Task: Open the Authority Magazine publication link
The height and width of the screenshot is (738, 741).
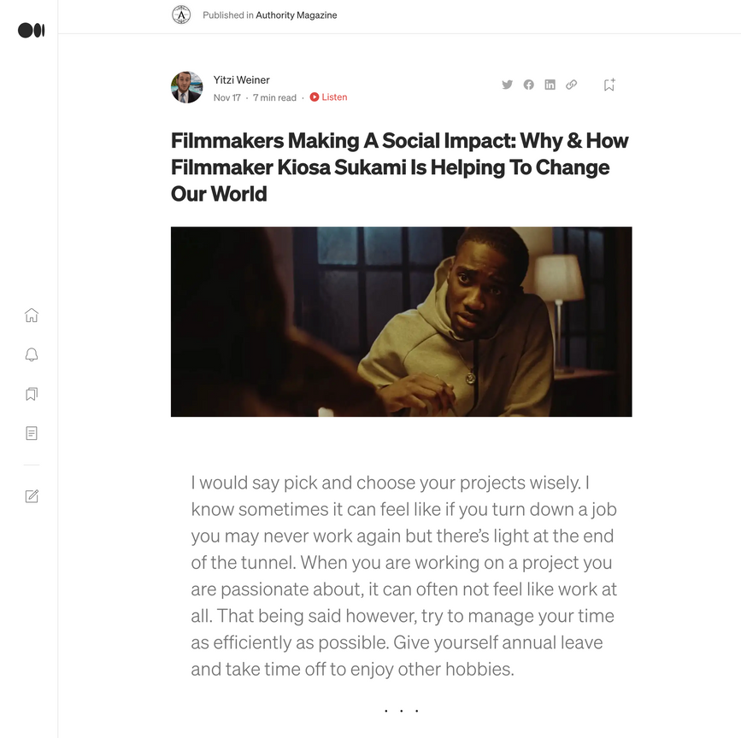Action: point(296,15)
